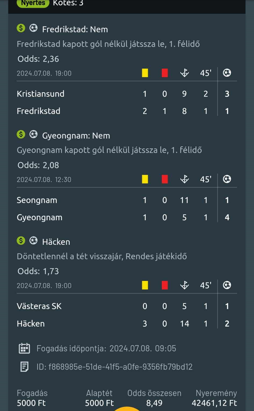The height and width of the screenshot is (411, 254).
Task: Tap the goals ball icon in Kristiansund match header
Action: point(227,73)
